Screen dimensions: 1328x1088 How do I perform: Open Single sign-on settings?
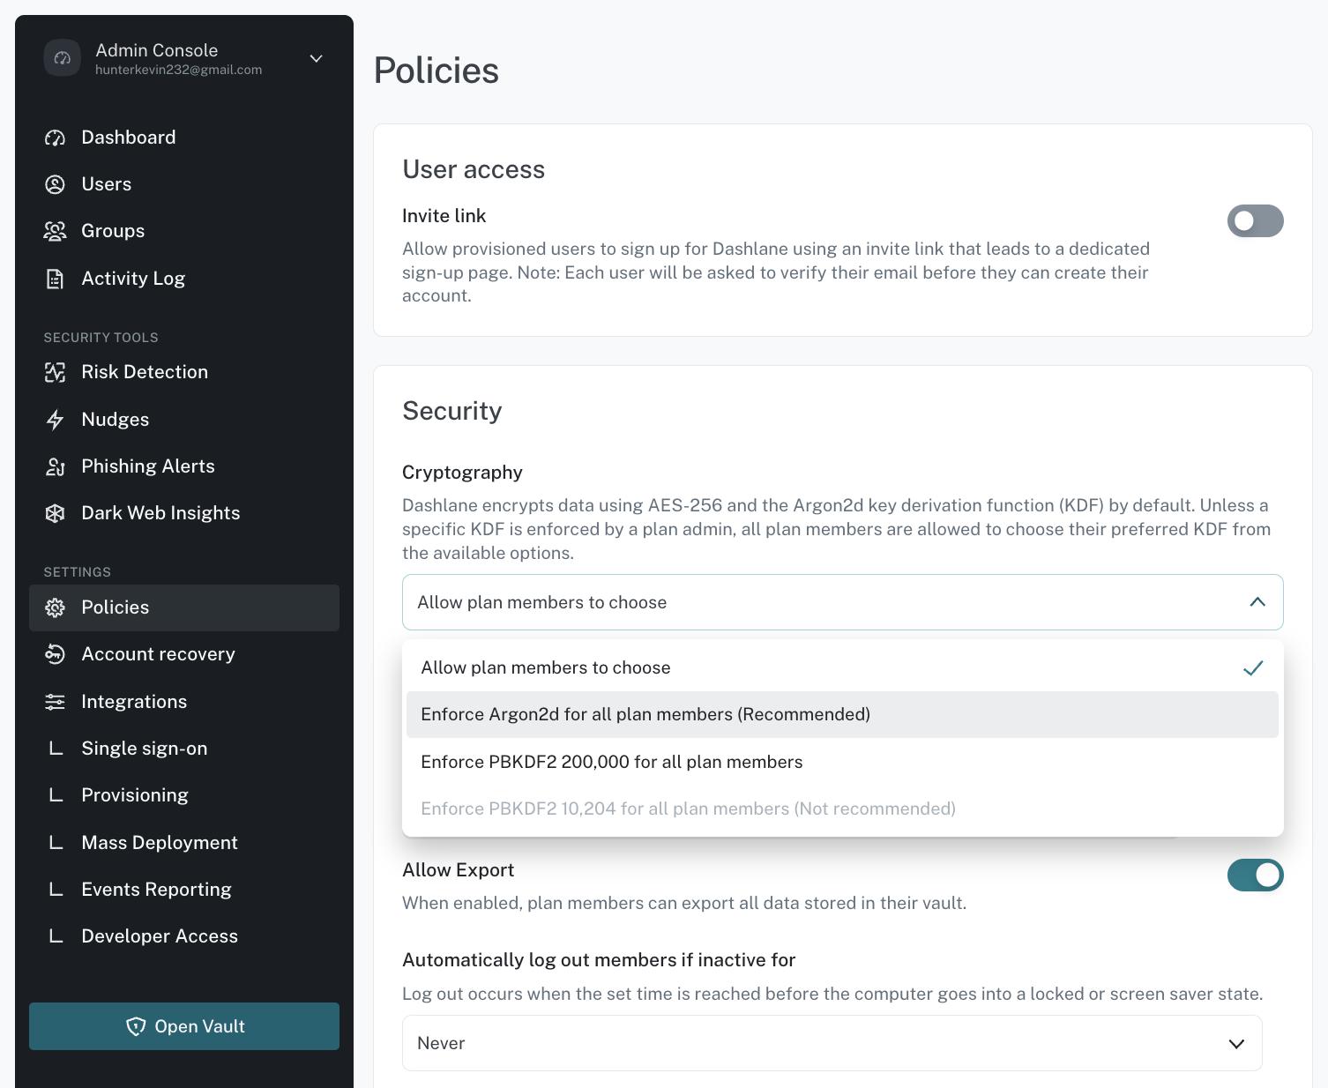pyautogui.click(x=184, y=749)
